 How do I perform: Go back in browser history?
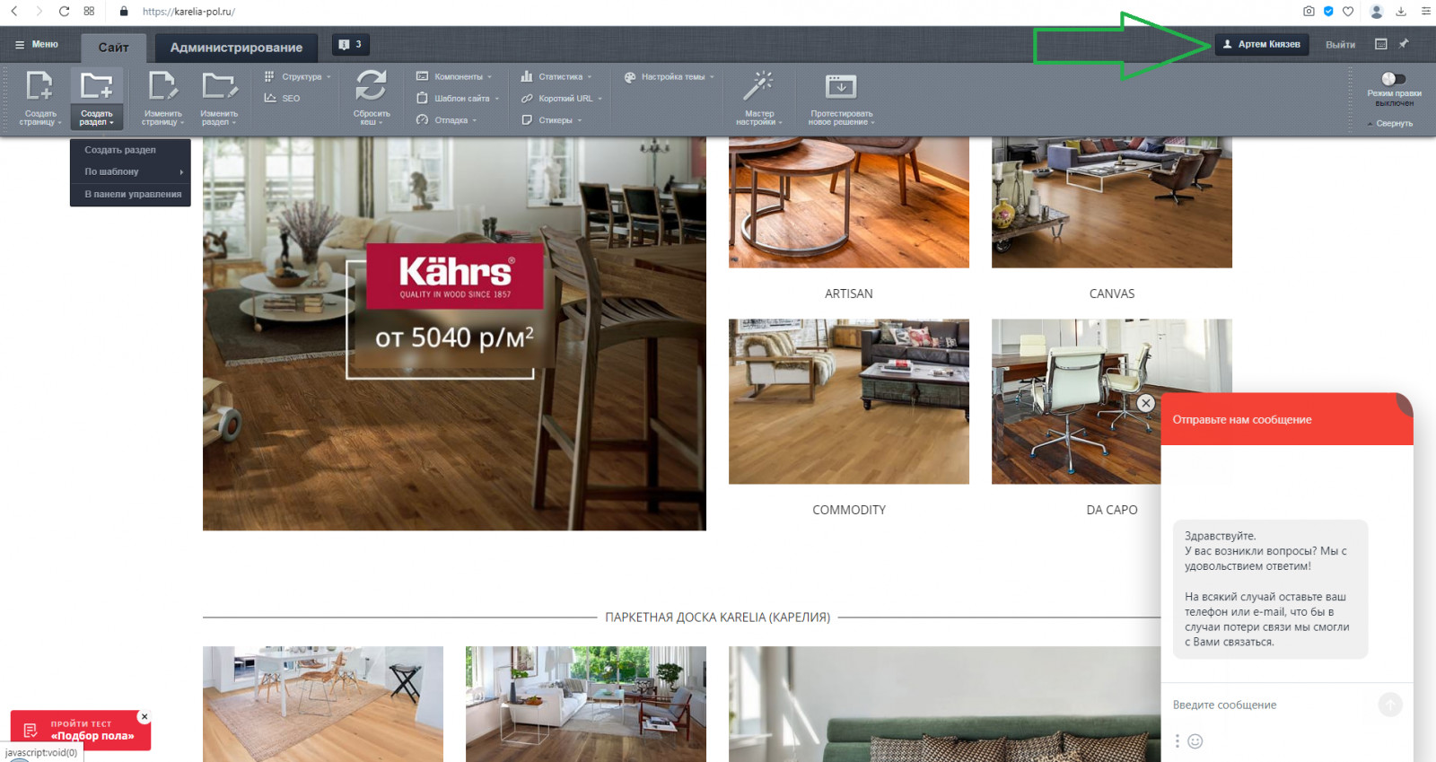[14, 12]
